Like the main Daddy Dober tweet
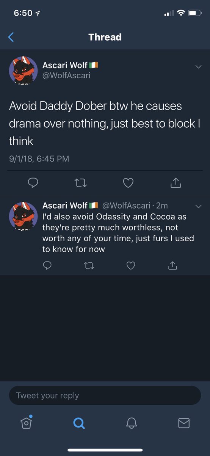This screenshot has width=210, height=456. 128,183
